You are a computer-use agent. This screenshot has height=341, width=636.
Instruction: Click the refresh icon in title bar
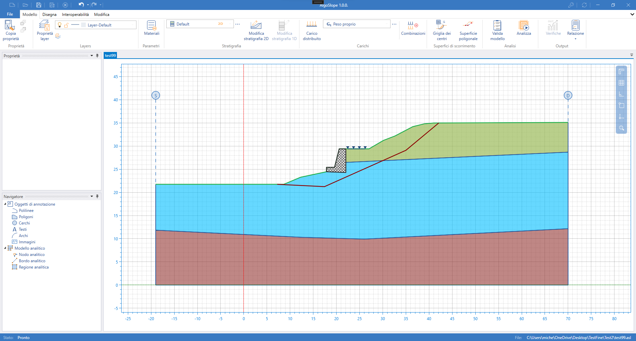584,5
